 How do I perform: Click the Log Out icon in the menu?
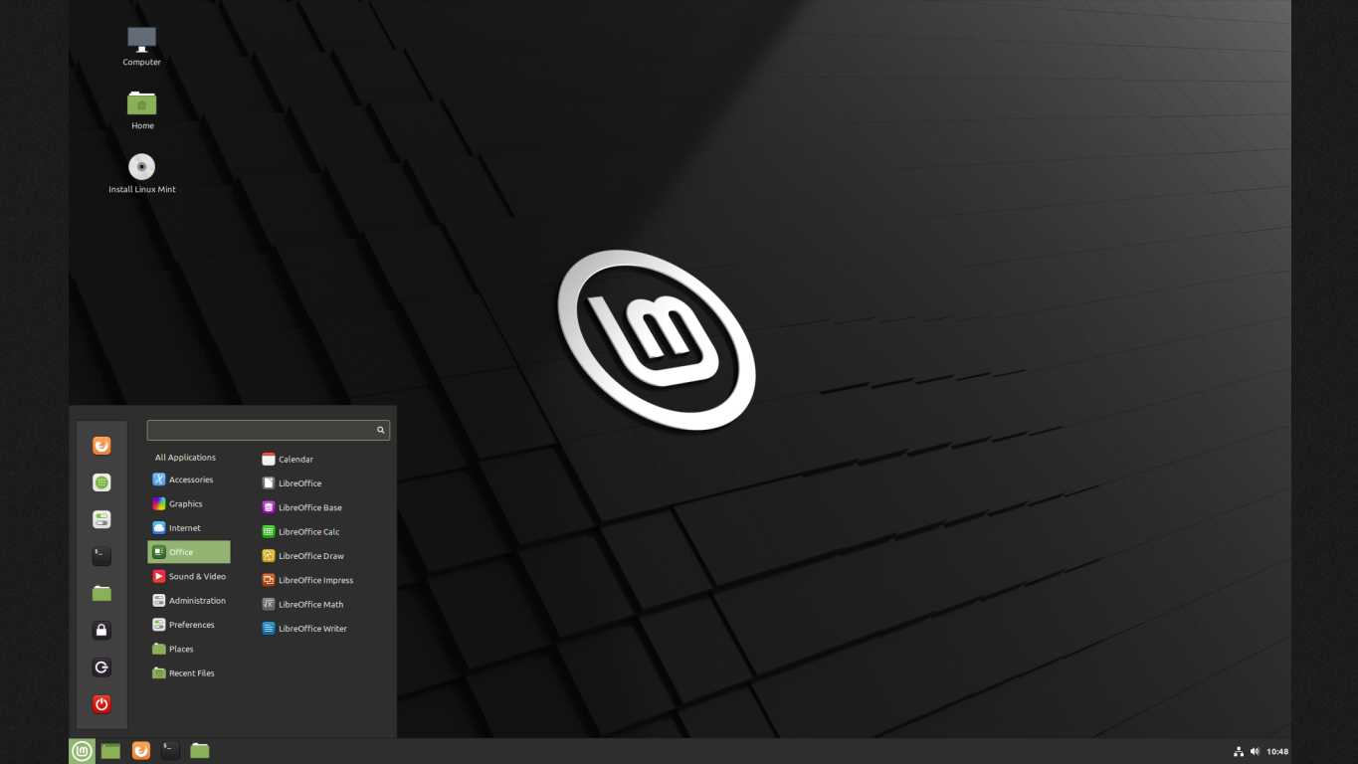pyautogui.click(x=101, y=667)
